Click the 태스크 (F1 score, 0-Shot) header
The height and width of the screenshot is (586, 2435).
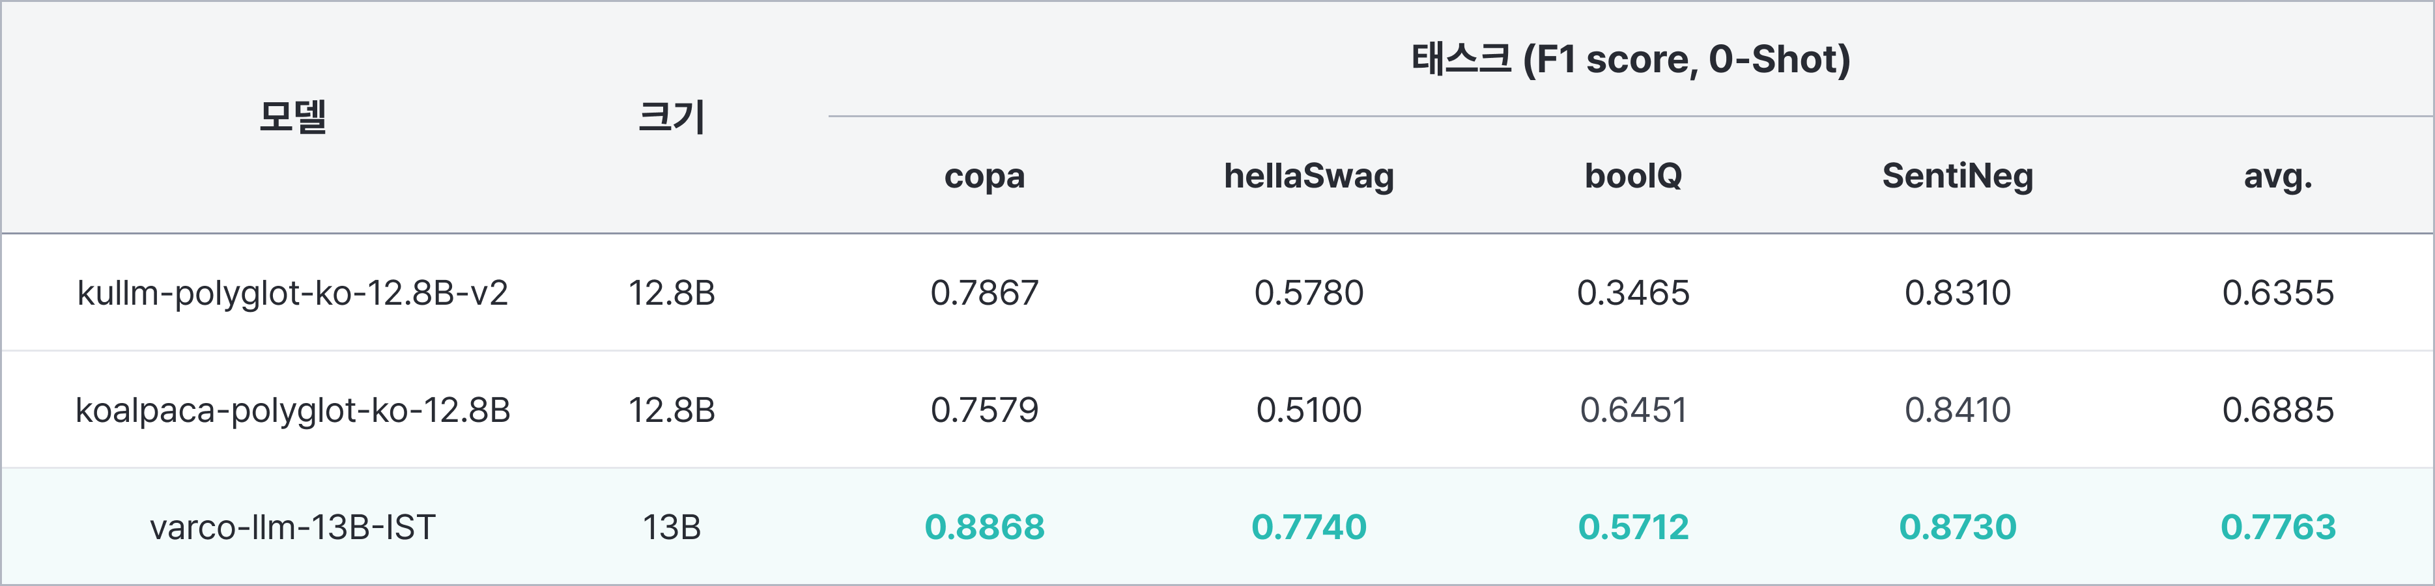pos(1630,59)
